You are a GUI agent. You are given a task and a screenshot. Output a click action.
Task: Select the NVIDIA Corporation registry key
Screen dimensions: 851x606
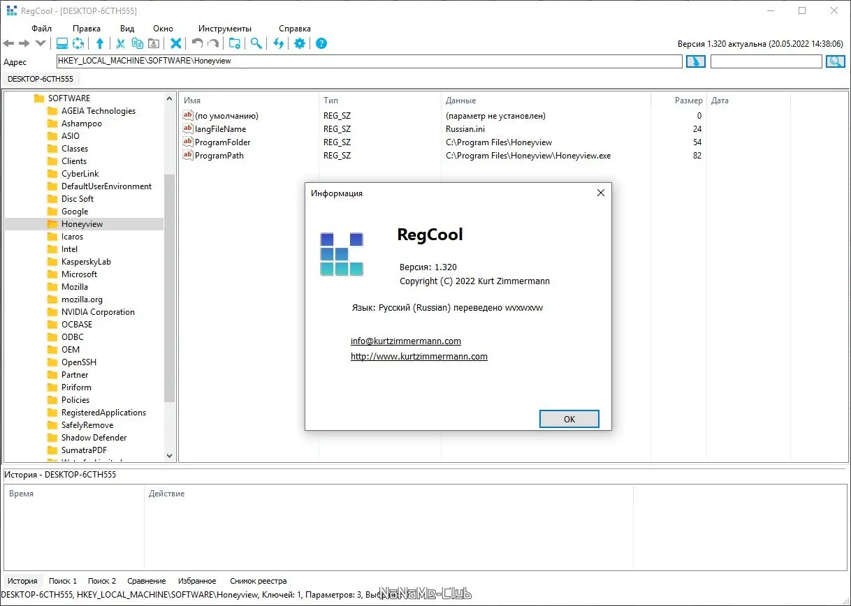point(98,312)
